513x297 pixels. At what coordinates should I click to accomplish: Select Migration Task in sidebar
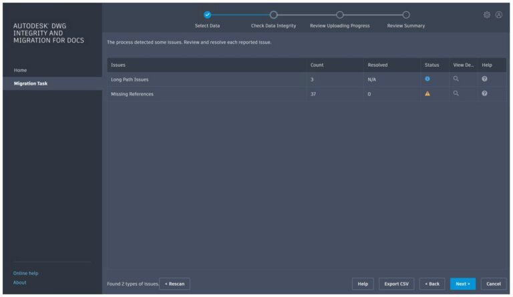tap(52, 83)
